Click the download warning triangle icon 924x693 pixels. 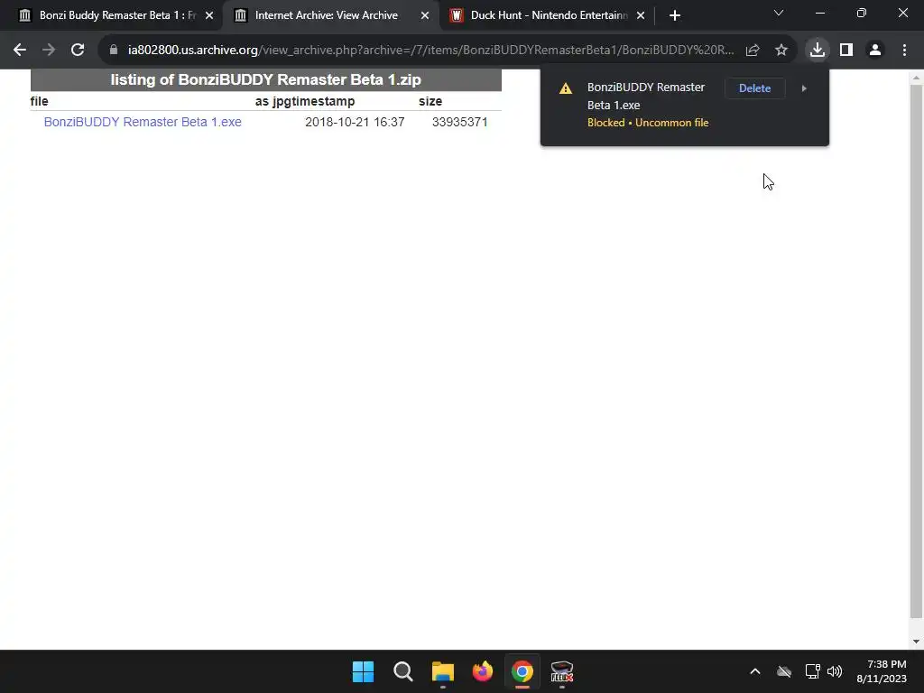pyautogui.click(x=566, y=88)
